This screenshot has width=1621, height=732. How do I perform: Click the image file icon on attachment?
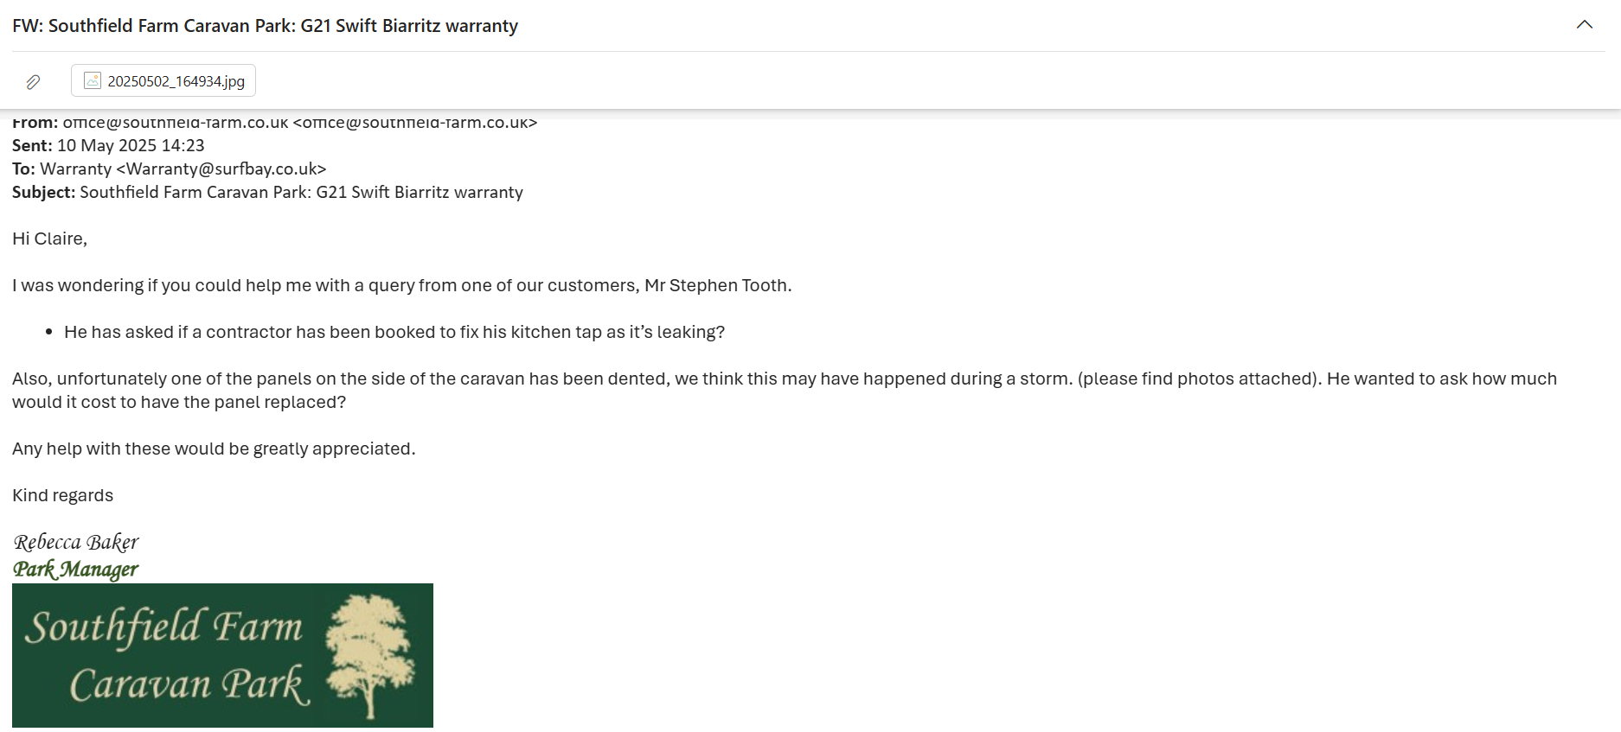(x=93, y=81)
